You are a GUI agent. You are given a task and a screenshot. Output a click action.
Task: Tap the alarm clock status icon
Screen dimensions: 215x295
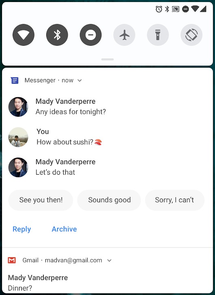[x=159, y=9]
